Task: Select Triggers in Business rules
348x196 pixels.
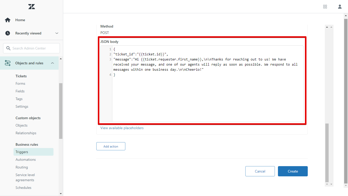Action: pos(33,152)
